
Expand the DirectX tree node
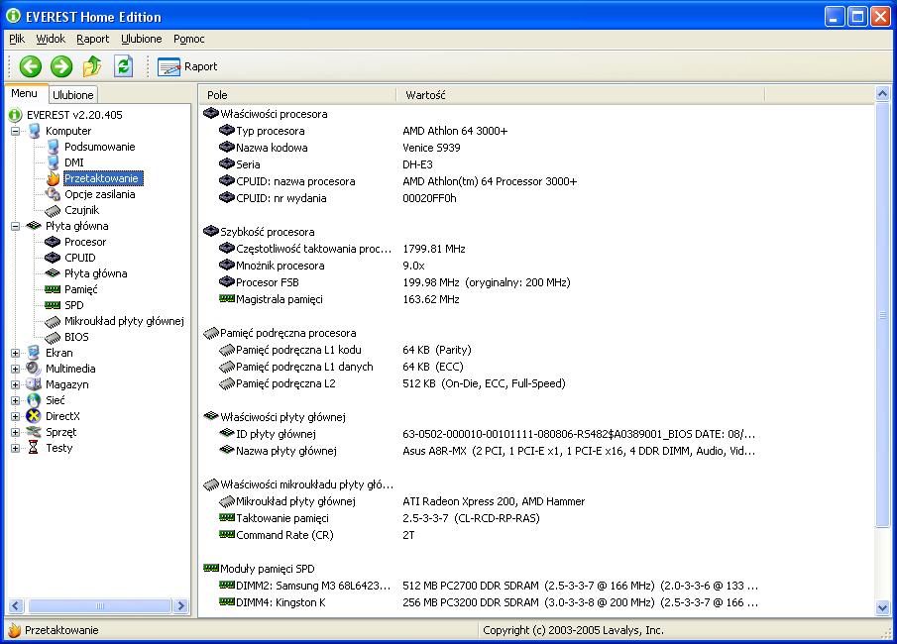pos(16,416)
